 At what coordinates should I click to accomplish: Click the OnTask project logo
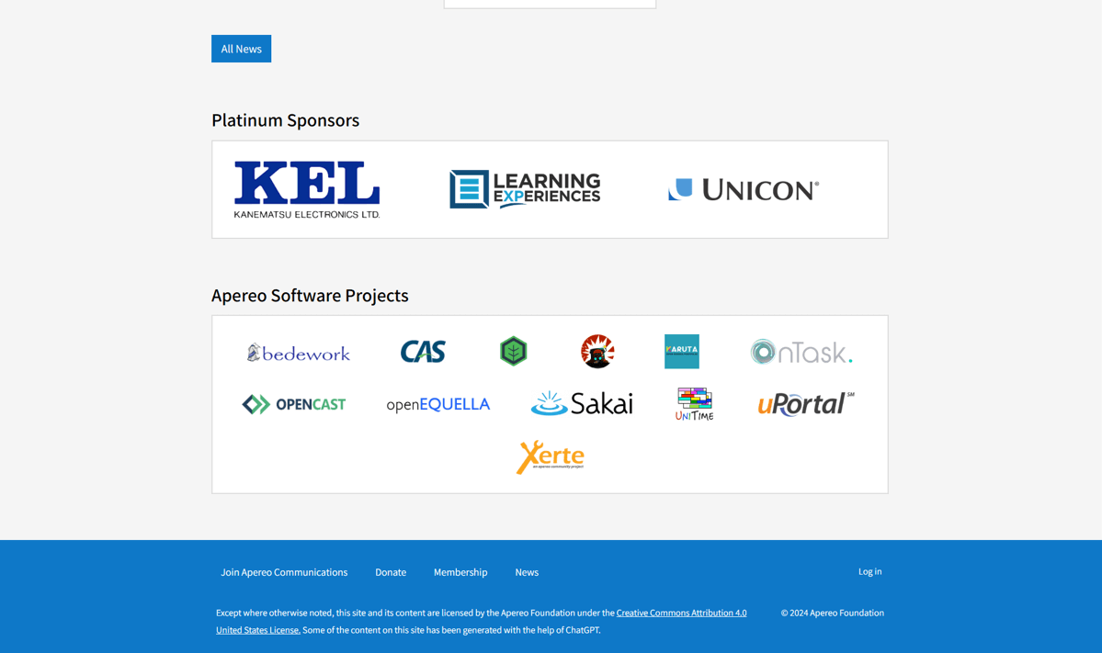pyautogui.click(x=801, y=352)
